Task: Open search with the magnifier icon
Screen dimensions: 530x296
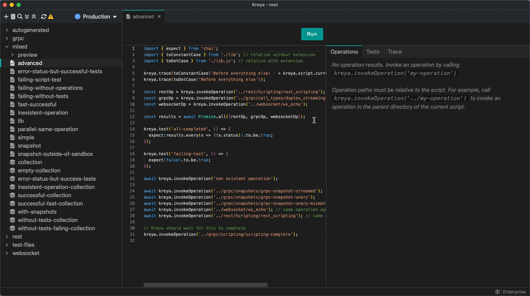Action: coord(20,17)
